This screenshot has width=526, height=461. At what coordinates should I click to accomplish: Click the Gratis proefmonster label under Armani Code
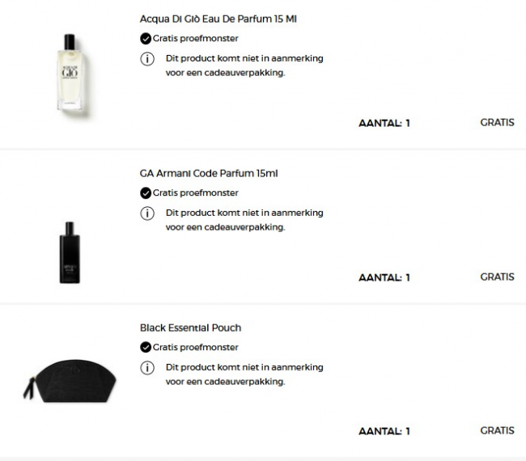coord(195,192)
